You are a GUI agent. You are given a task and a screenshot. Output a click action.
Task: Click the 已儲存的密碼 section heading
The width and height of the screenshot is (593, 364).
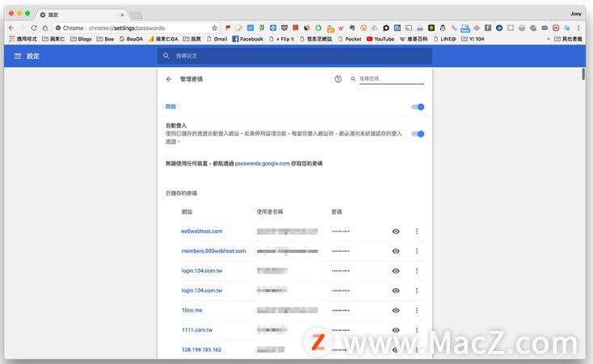tap(181, 193)
